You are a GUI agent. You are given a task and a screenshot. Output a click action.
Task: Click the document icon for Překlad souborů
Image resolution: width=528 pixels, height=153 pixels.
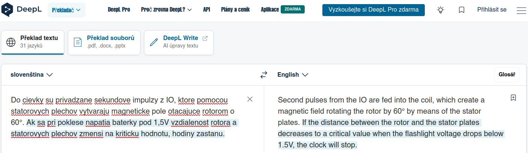point(78,42)
